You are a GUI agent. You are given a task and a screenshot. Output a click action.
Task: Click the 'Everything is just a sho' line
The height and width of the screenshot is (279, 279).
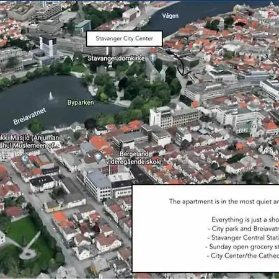click(x=245, y=219)
